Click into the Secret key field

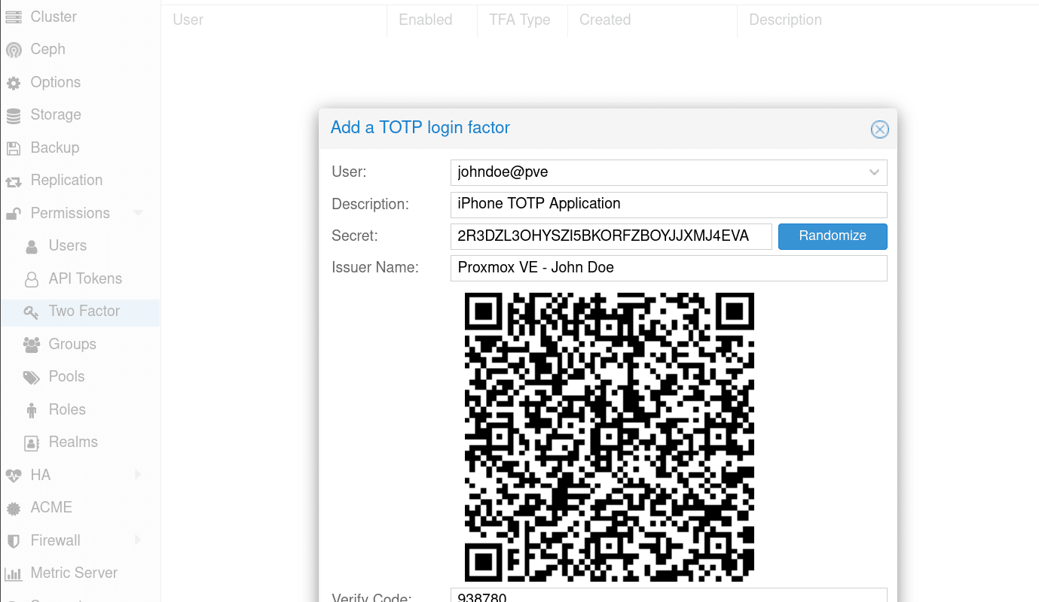611,236
